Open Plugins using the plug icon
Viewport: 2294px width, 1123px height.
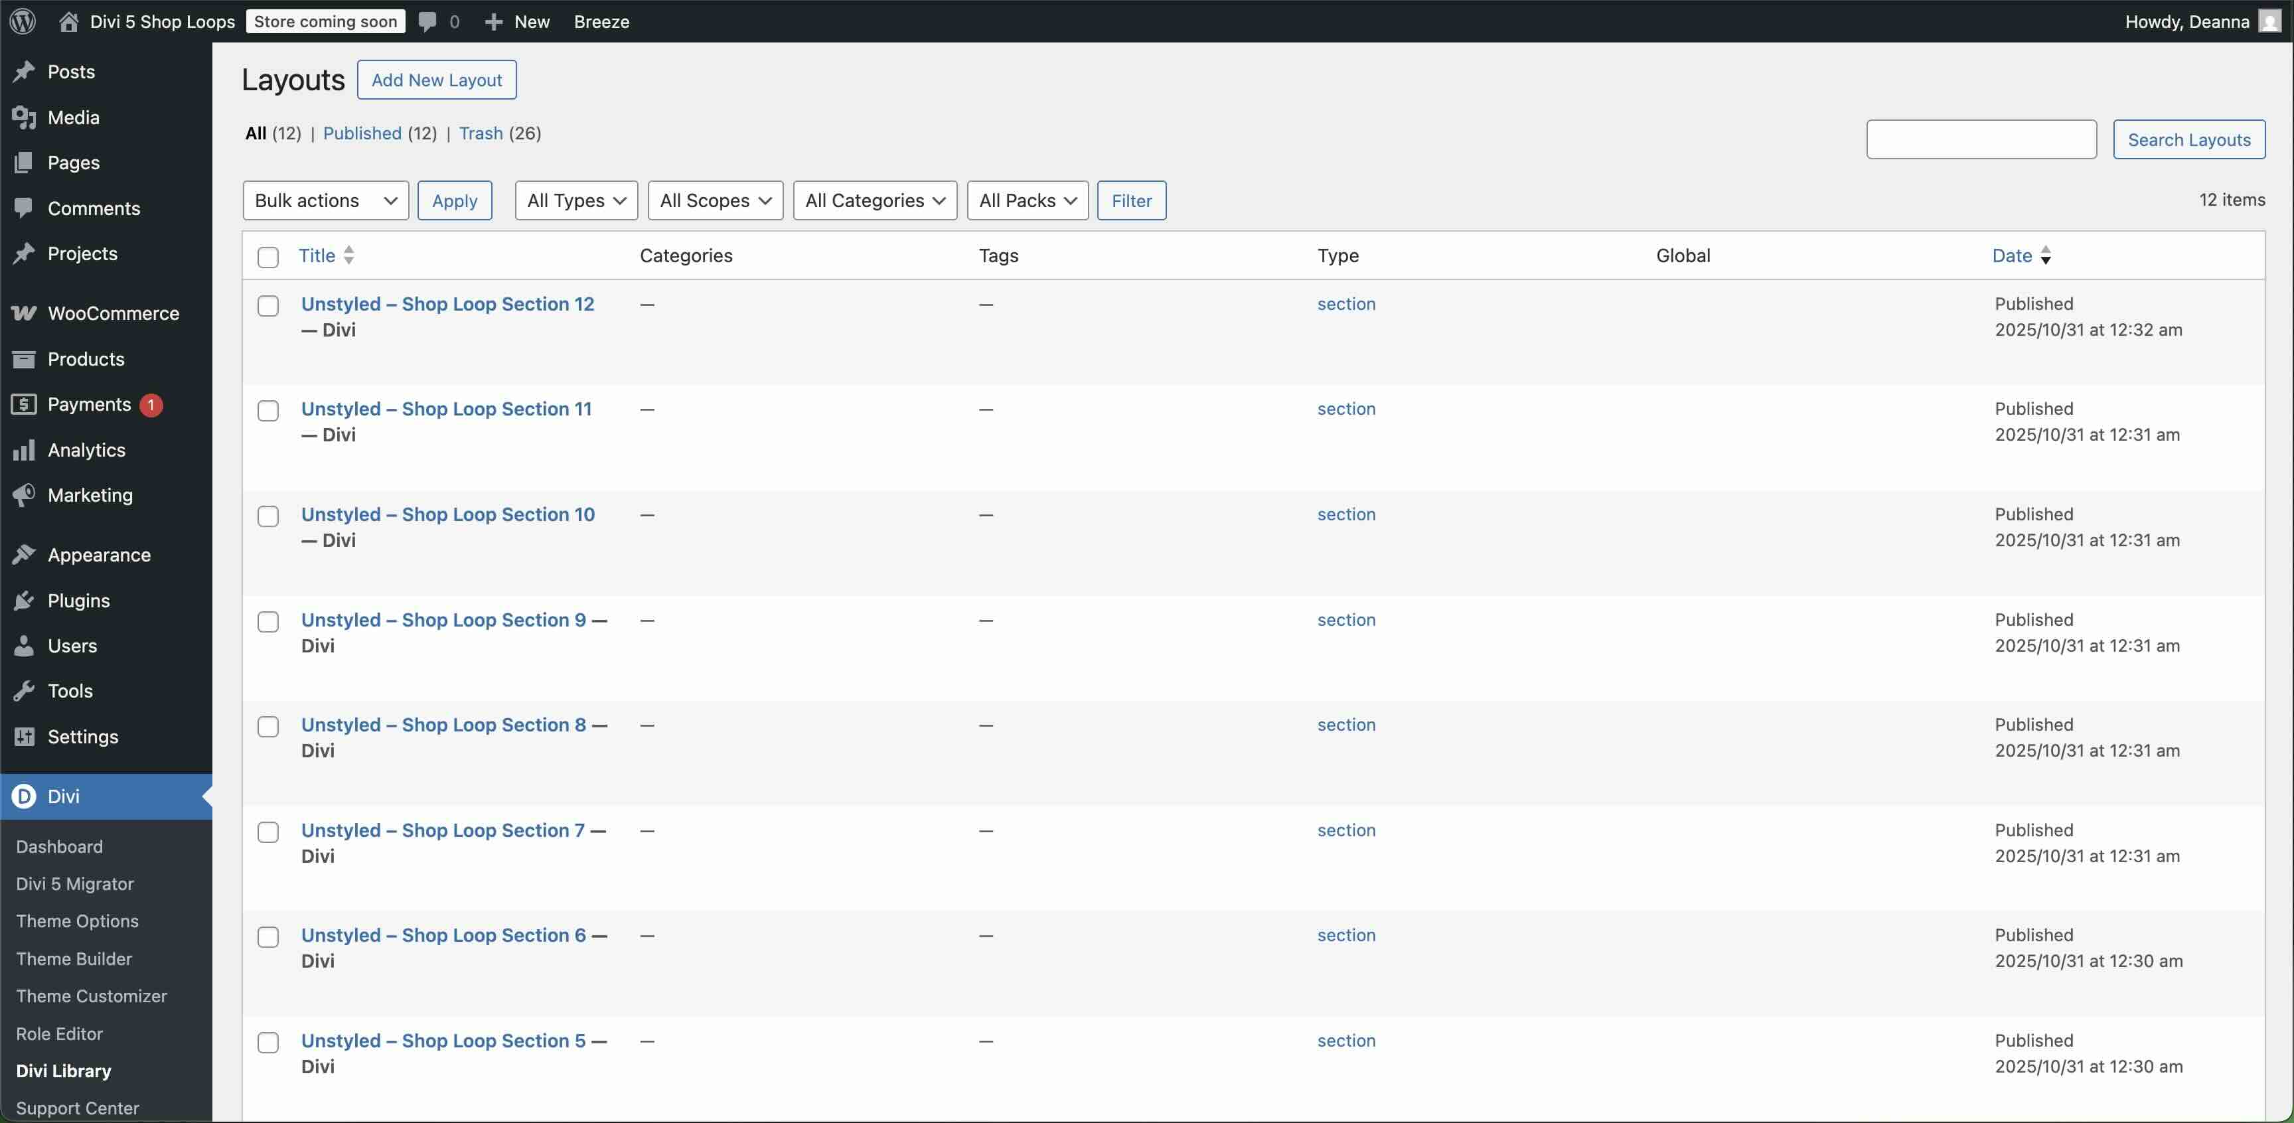click(24, 600)
